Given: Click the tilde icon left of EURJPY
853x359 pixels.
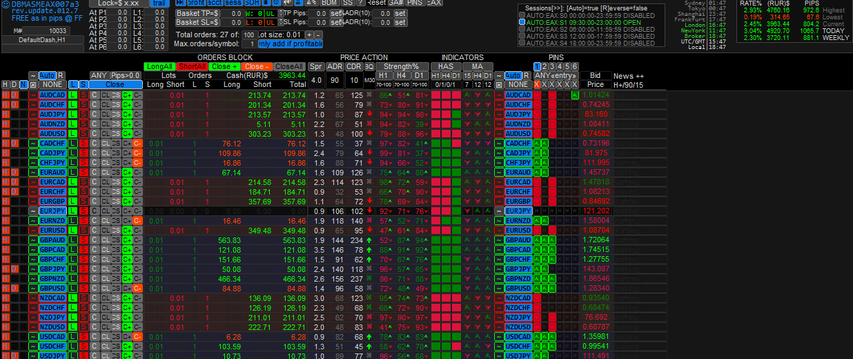Looking at the screenshot, I should click(33, 211).
